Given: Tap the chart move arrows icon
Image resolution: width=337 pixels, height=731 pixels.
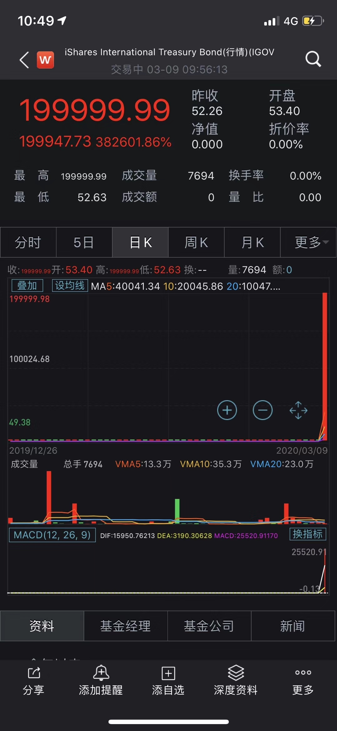Looking at the screenshot, I should tap(298, 410).
